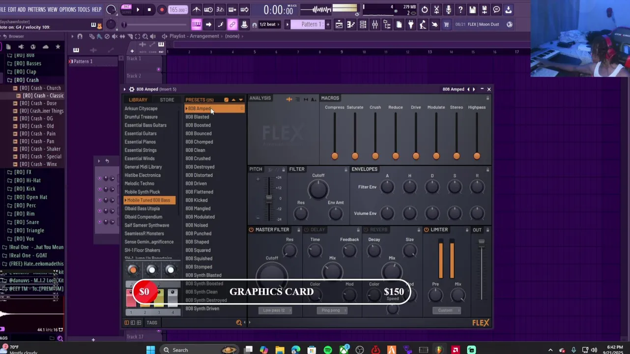Image resolution: width=630 pixels, height=354 pixels.
Task: Select the 808 Punched preset
Action: click(199, 234)
